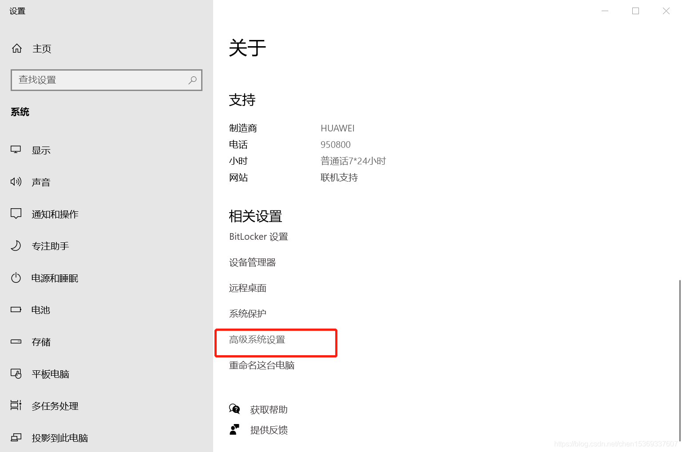The width and height of the screenshot is (682, 452).
Task: Open 设备管理器 (Device Manager)
Action: coord(252,262)
